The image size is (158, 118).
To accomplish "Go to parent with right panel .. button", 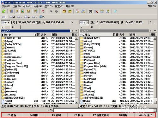I will [x=155, y=22].
